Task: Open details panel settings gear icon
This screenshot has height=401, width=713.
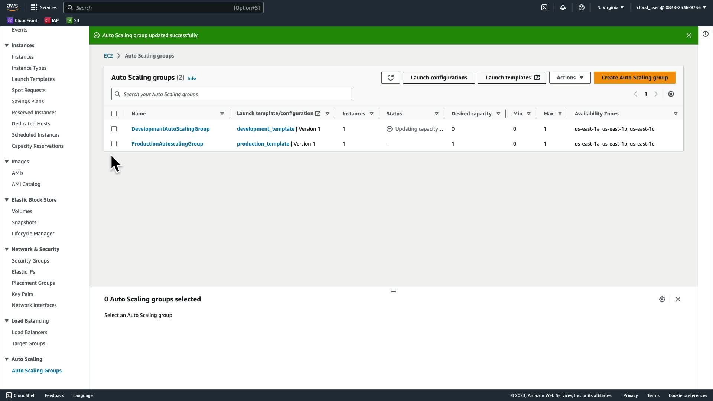Action: point(662,299)
